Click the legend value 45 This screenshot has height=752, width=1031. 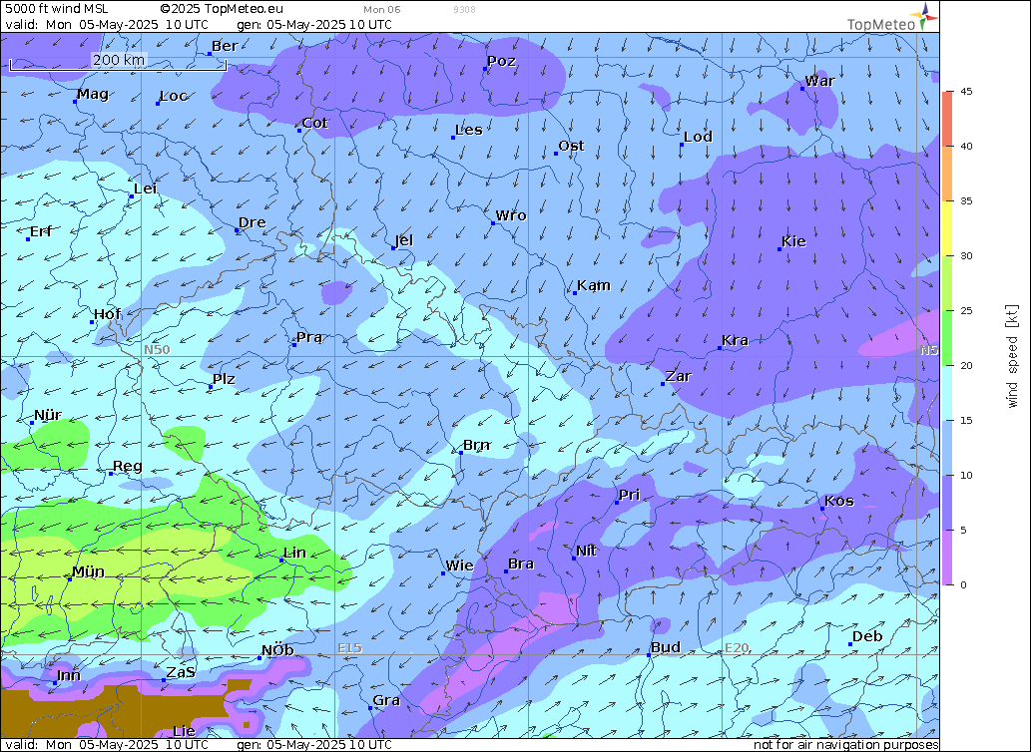click(x=966, y=92)
